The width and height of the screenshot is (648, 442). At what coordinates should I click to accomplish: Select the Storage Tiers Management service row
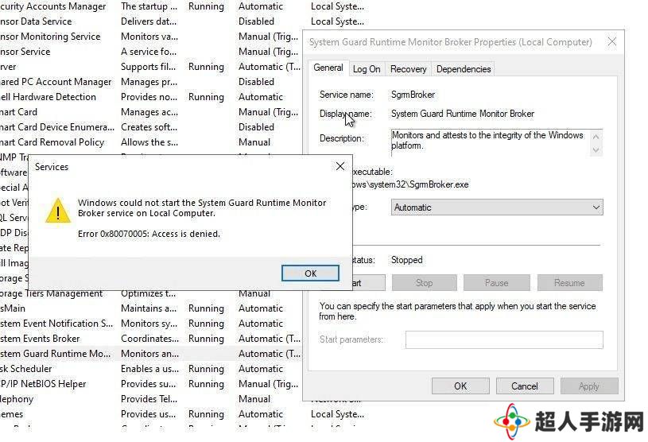coord(151,293)
